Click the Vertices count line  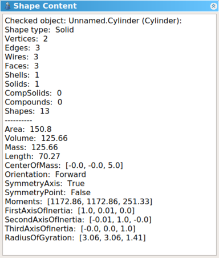pos(26,39)
